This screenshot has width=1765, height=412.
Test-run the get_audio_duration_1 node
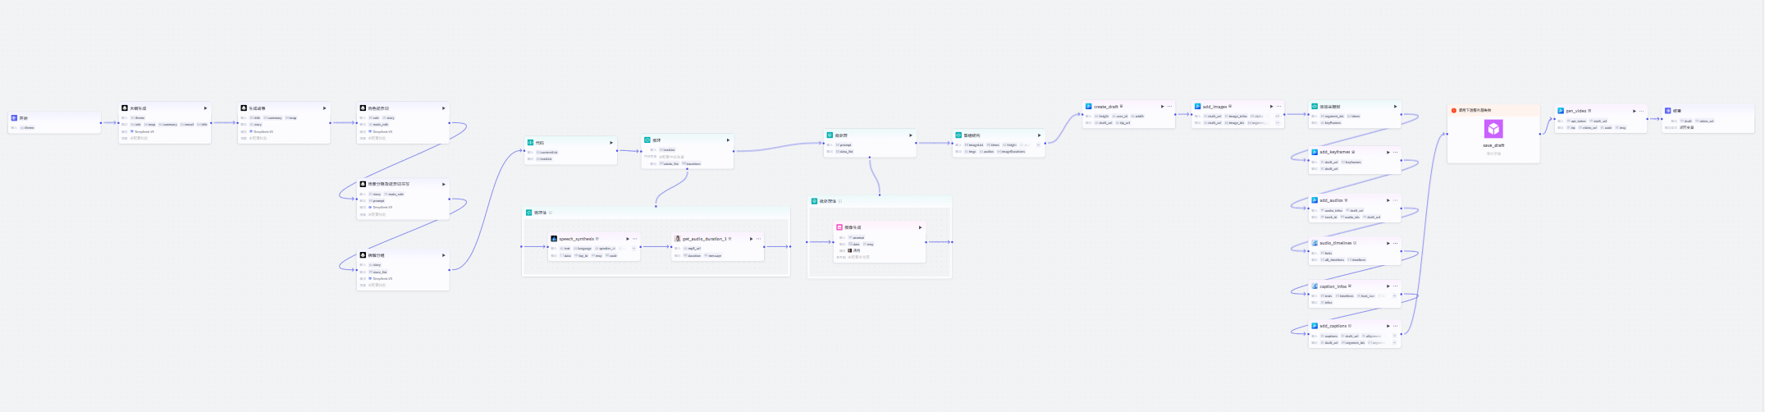coord(751,239)
